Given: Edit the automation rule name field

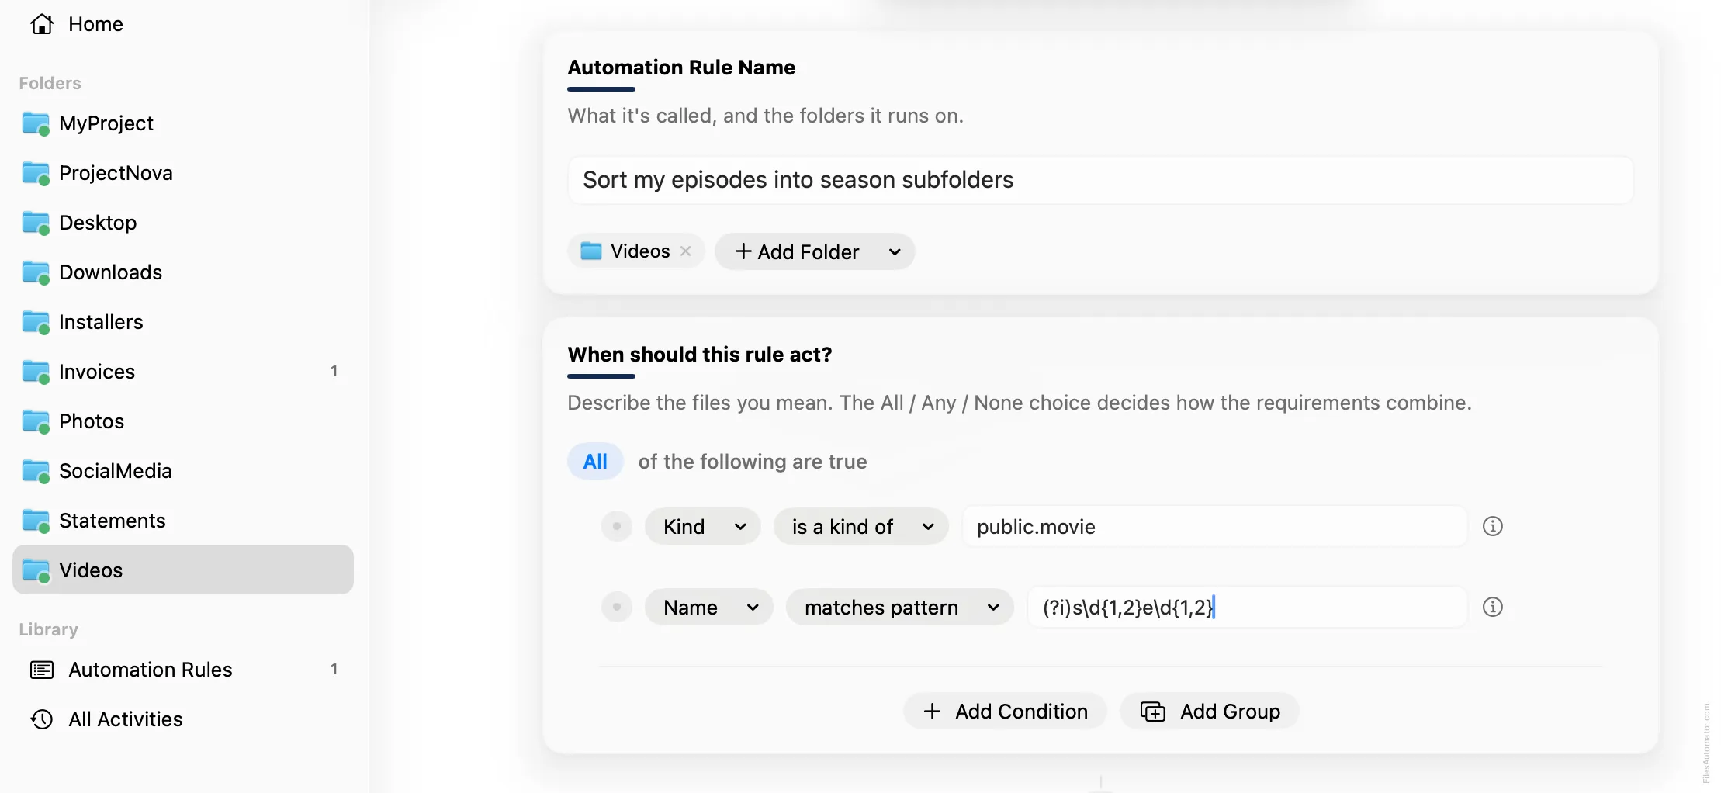Looking at the screenshot, I should pyautogui.click(x=1100, y=180).
